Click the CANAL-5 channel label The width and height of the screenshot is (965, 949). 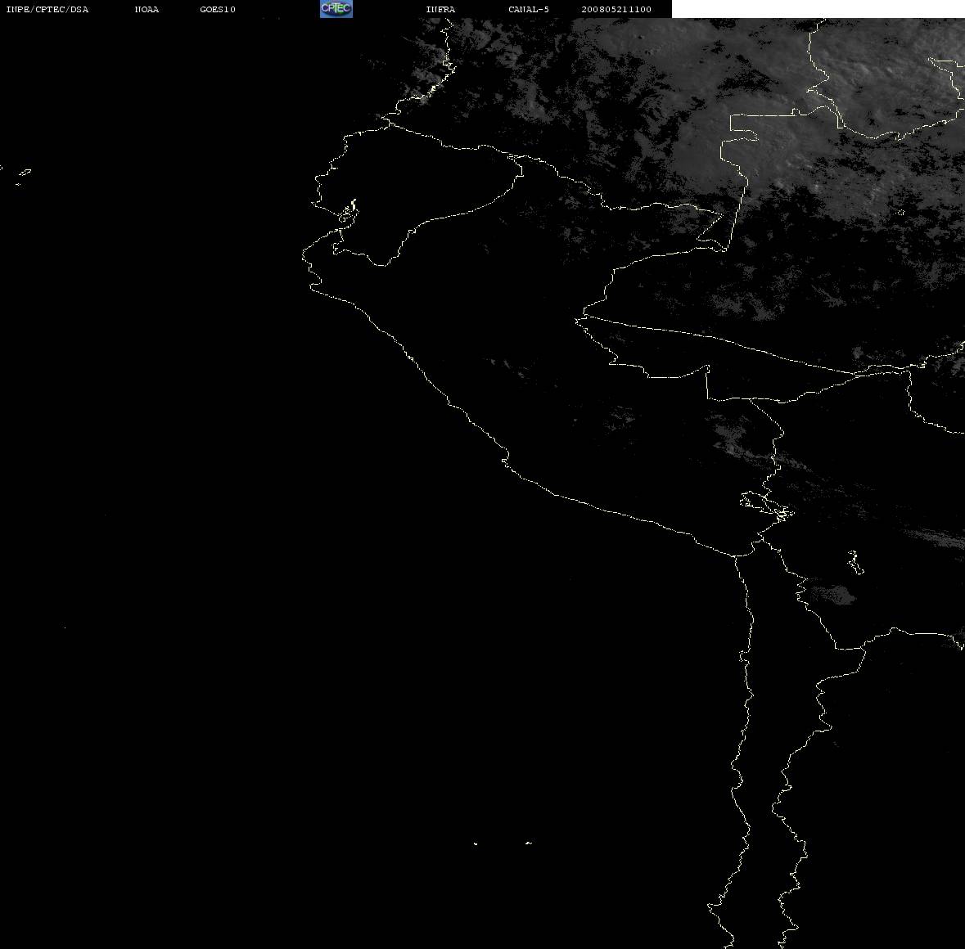point(529,9)
